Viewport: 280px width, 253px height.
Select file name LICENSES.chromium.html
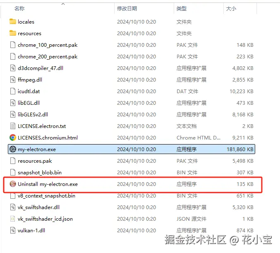48,137
